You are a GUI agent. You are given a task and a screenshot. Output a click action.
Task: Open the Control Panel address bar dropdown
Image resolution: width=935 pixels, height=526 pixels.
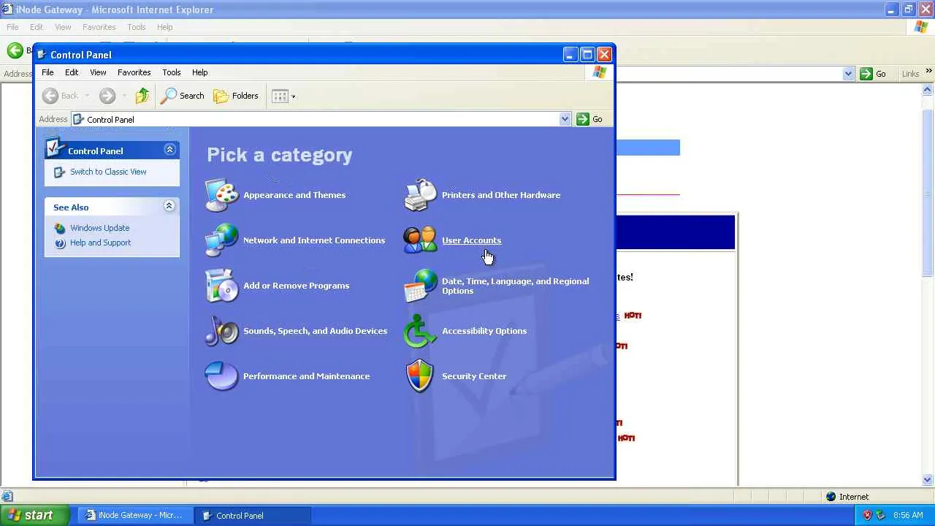point(565,119)
